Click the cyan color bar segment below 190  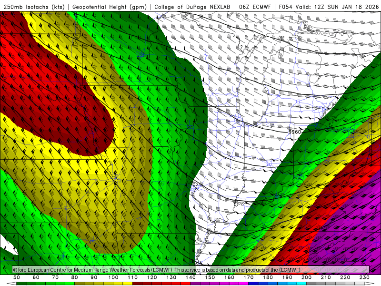(x=292, y=284)
